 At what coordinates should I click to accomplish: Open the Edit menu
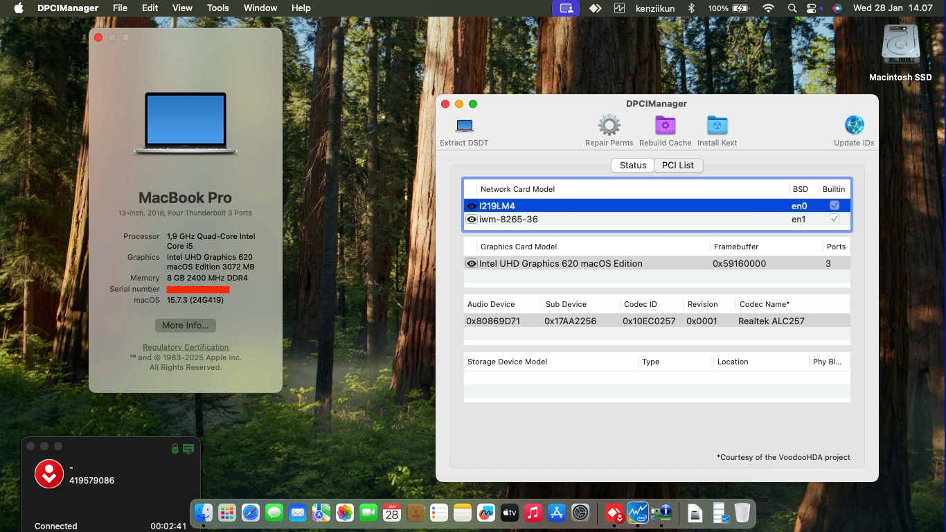coord(150,8)
